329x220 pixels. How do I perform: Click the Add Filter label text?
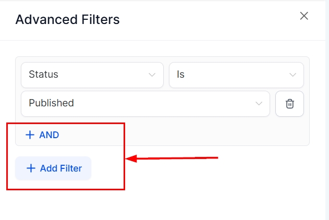pyautogui.click(x=60, y=168)
